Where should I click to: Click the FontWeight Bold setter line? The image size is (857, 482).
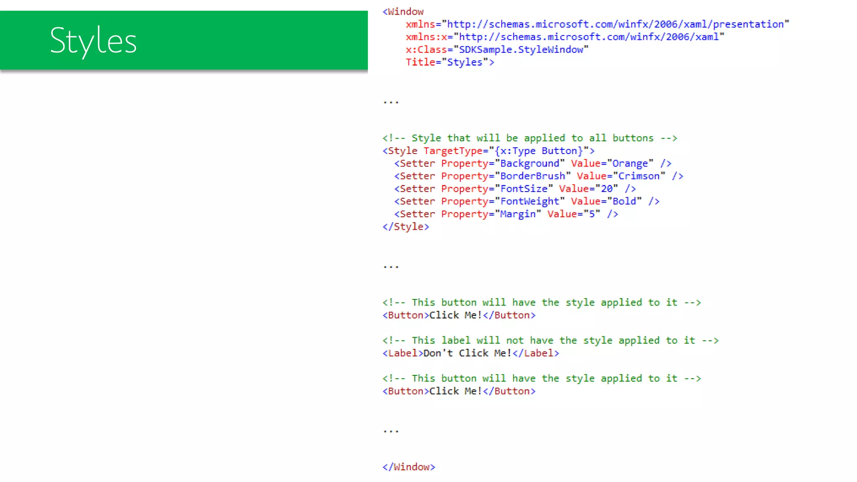[526, 201]
